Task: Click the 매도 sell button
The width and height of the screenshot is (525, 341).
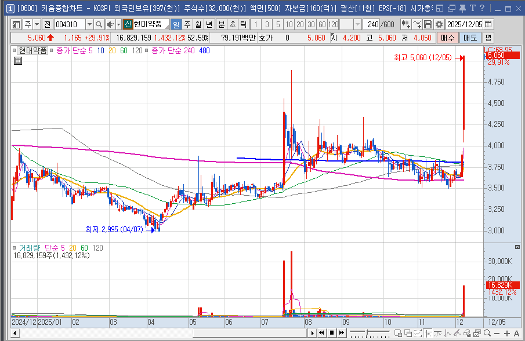Action: [x=470, y=38]
